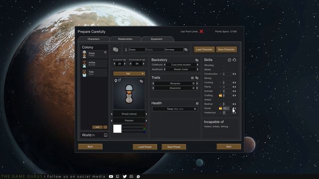Remove Misandrist trait icon
This screenshot has width=319, height=179.
pyautogui.click(x=193, y=88)
